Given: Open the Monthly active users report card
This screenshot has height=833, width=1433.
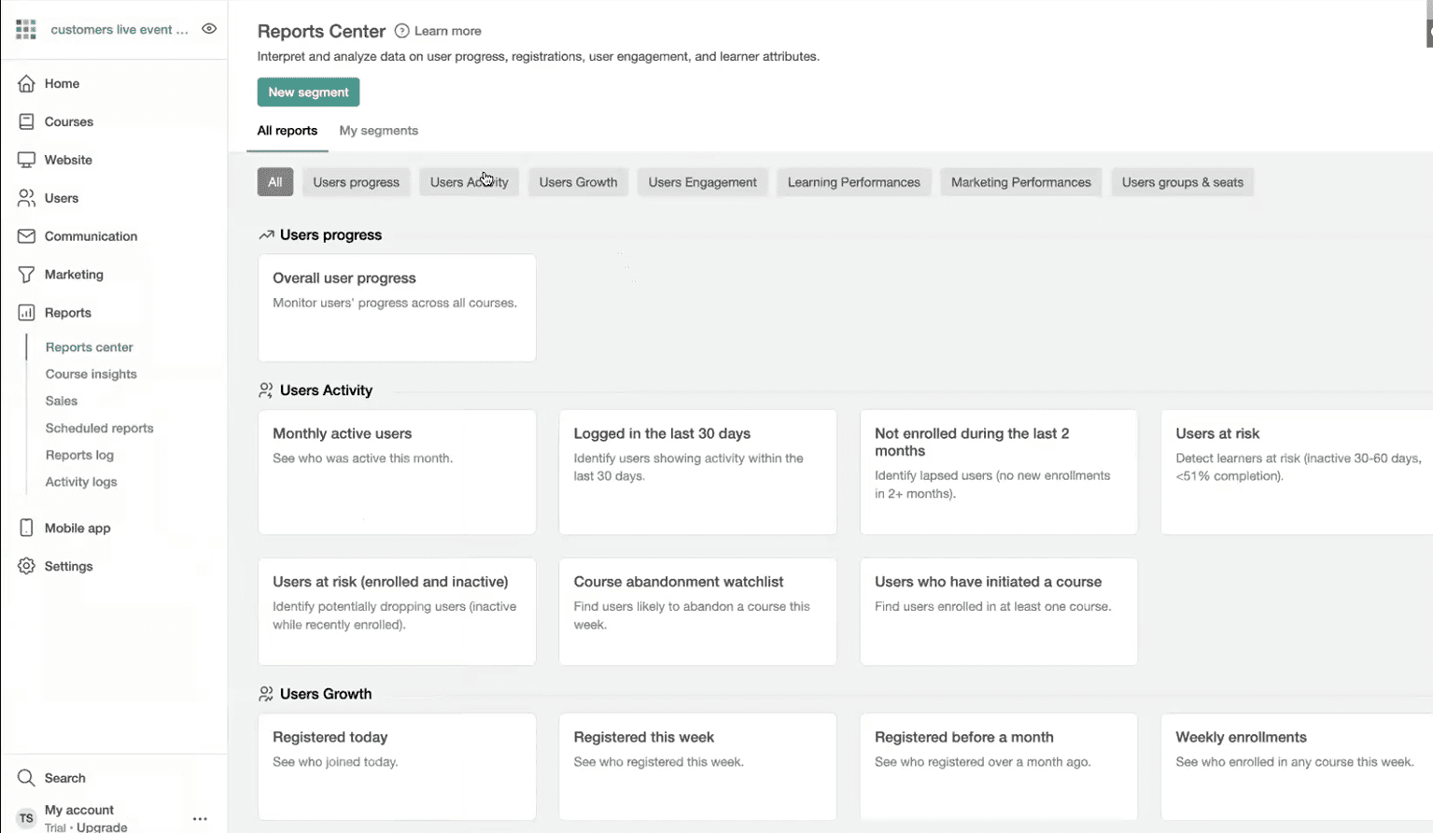Looking at the screenshot, I should pos(397,472).
